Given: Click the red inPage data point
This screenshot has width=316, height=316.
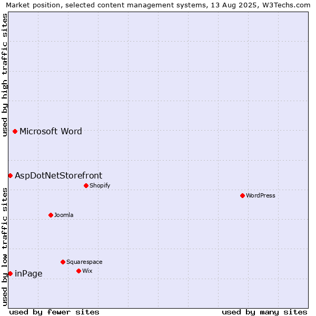Looking at the screenshot, I should [x=11, y=274].
